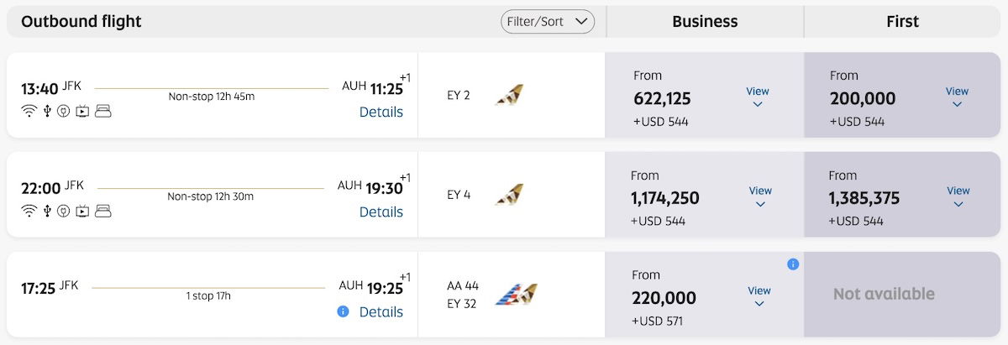Click the Etihad airline logo for EY 2
The height and width of the screenshot is (345, 1008).
pos(508,95)
